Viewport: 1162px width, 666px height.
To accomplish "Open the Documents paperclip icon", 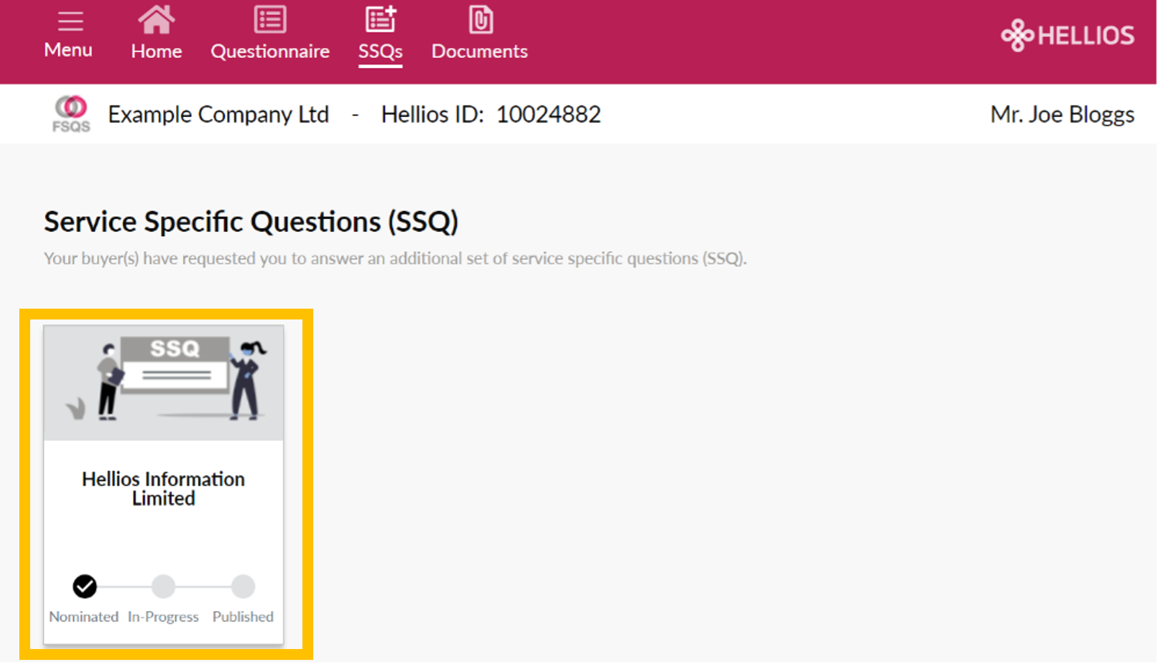I will (x=480, y=20).
